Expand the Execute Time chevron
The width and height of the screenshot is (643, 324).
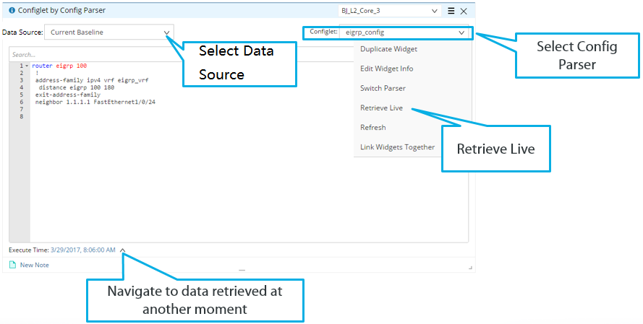(123, 250)
